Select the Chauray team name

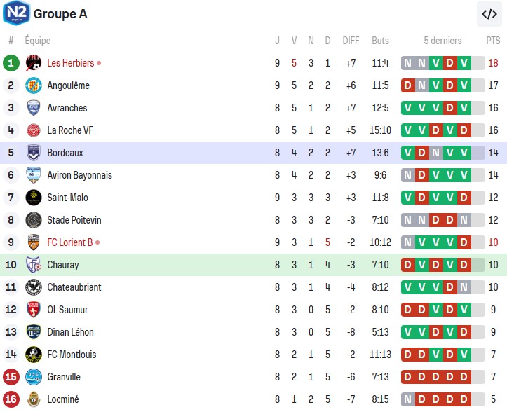63,265
